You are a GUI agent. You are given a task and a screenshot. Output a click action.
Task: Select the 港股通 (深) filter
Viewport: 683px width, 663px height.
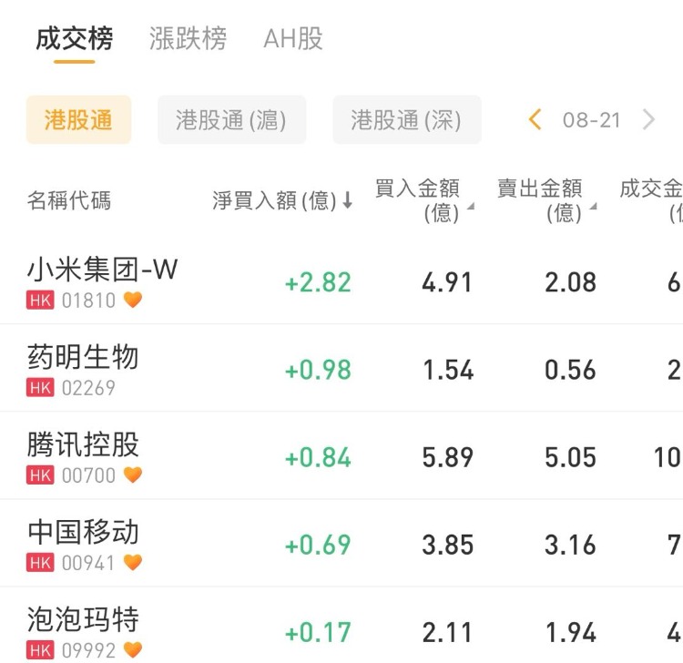tap(406, 120)
